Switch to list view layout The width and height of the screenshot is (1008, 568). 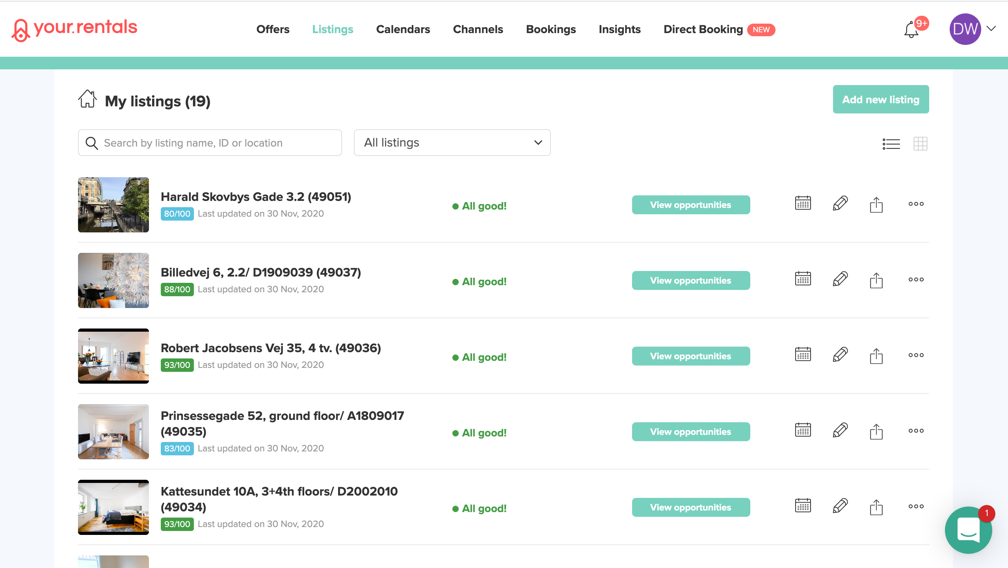click(891, 144)
